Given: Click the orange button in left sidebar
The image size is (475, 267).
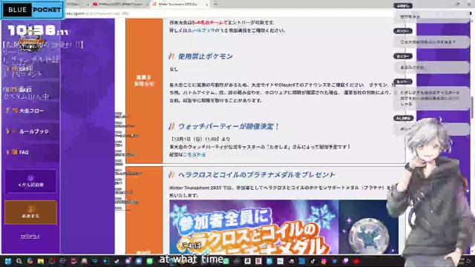Looking at the screenshot, I should tap(30, 212).
